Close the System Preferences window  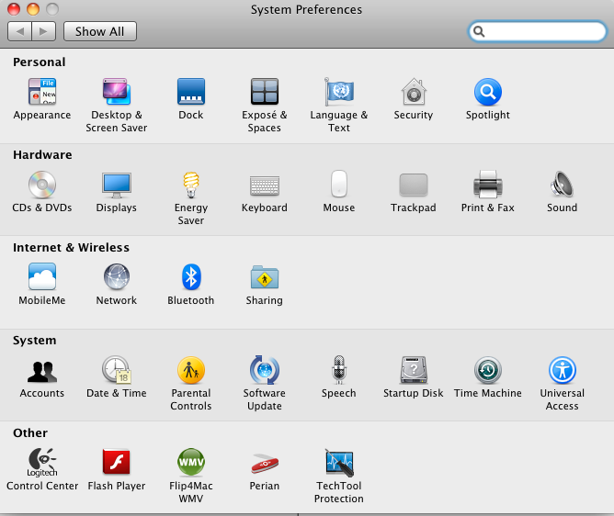tap(14, 9)
